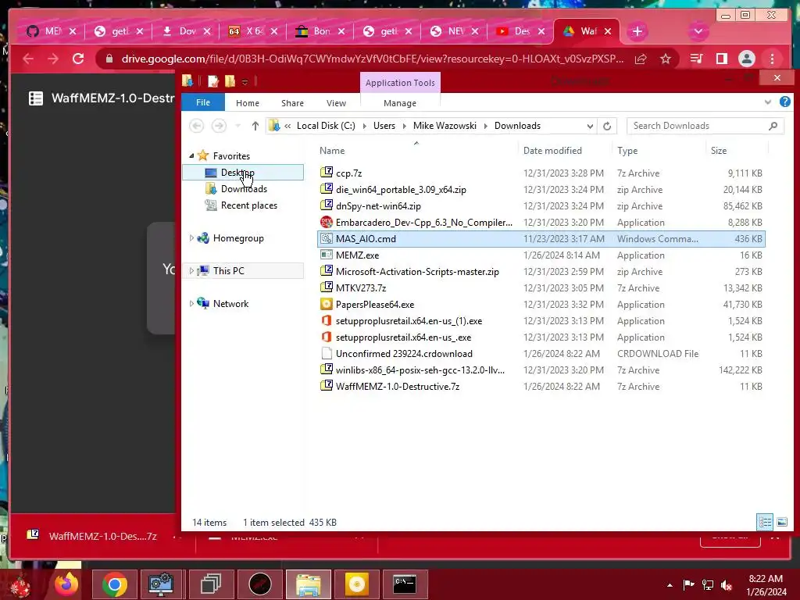Image resolution: width=800 pixels, height=600 pixels.
Task: Reload the Chrome page
Action: click(x=78, y=59)
